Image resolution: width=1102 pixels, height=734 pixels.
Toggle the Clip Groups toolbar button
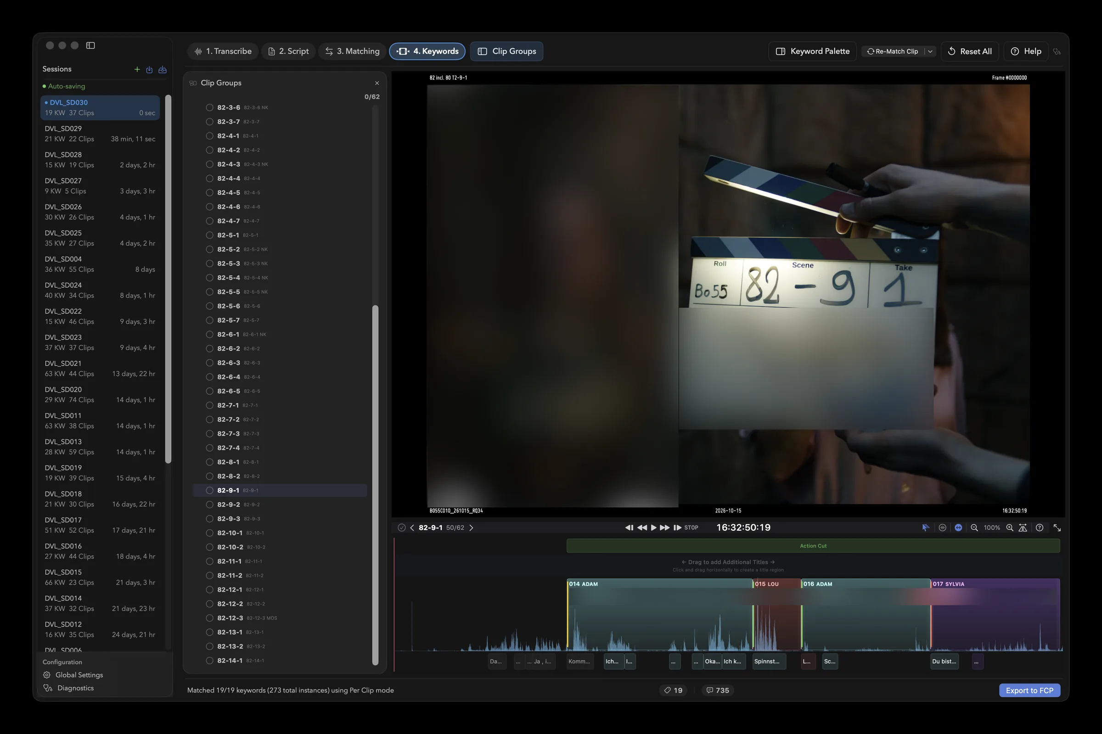[x=506, y=51]
